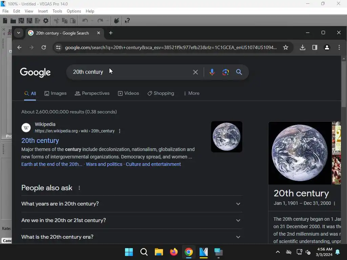Click Render As icon in VEGAS toolbar
The height and width of the screenshot is (260, 347).
(38, 21)
